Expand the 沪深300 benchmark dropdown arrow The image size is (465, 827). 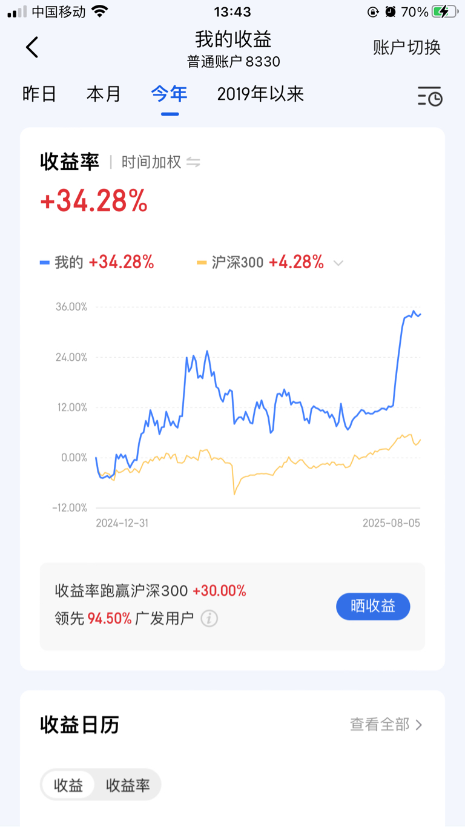338,263
